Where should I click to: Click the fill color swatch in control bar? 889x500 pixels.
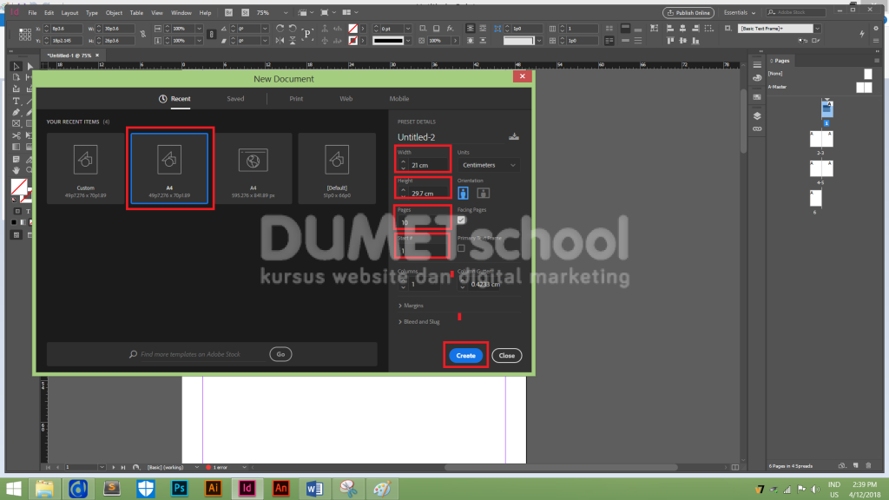tap(352, 29)
